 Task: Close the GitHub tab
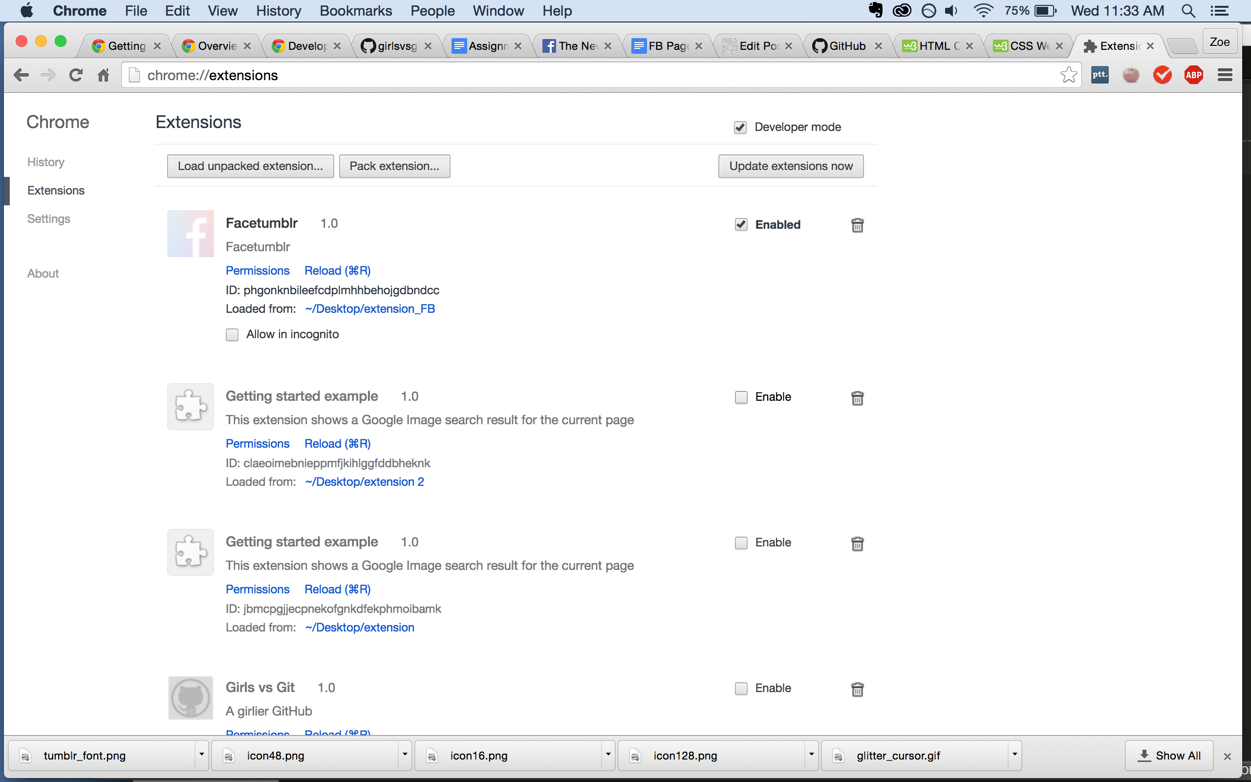(x=878, y=46)
